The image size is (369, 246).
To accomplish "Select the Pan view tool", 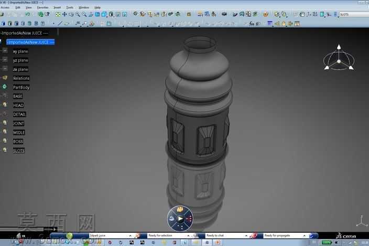I will tap(64, 14).
